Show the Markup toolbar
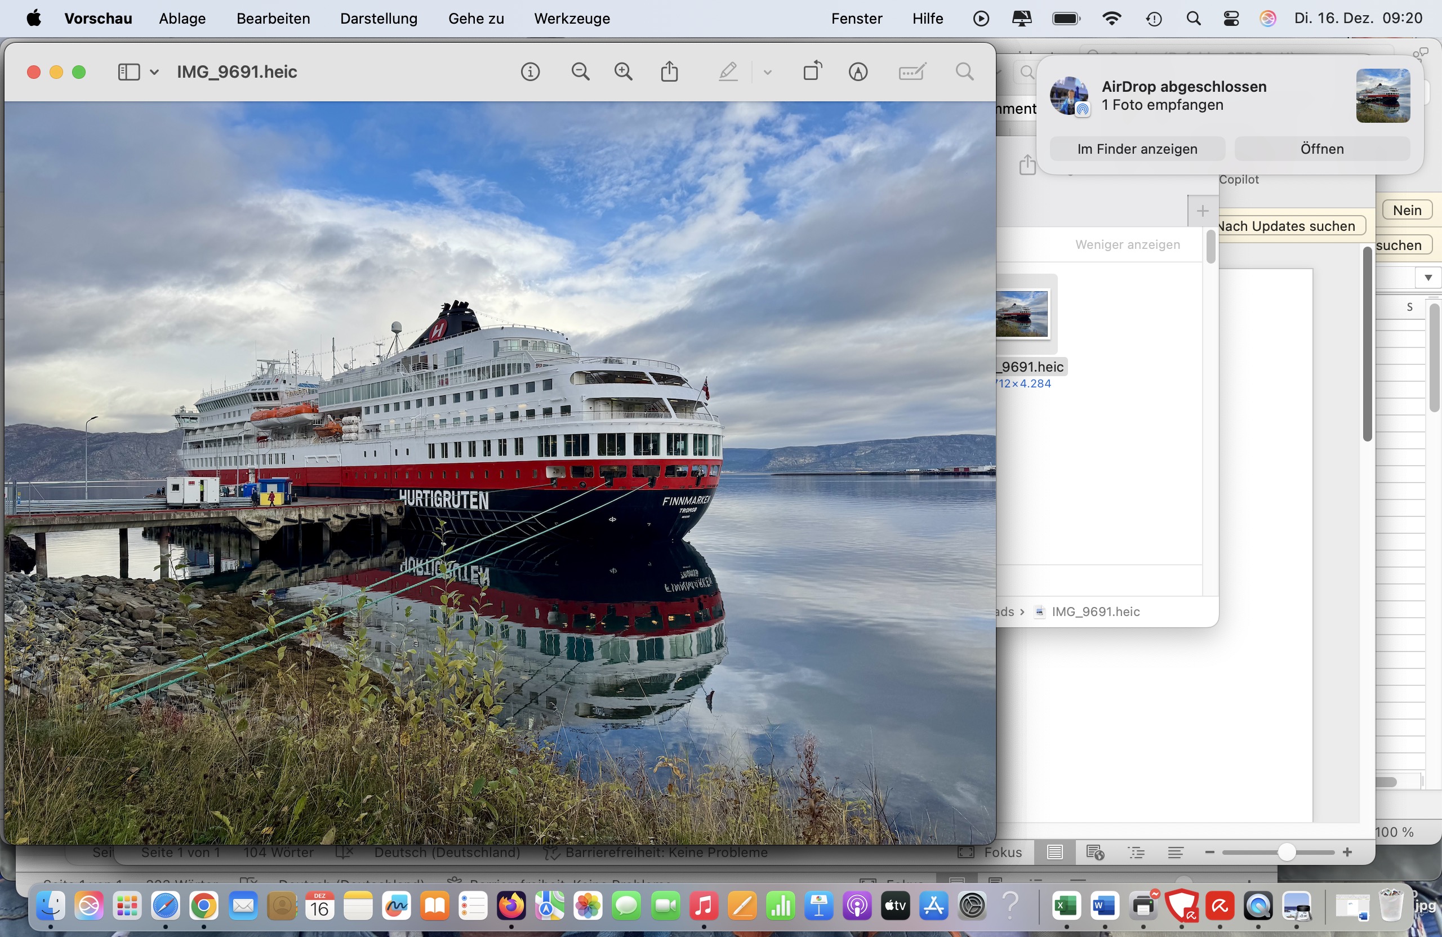This screenshot has height=937, width=1442. (858, 72)
